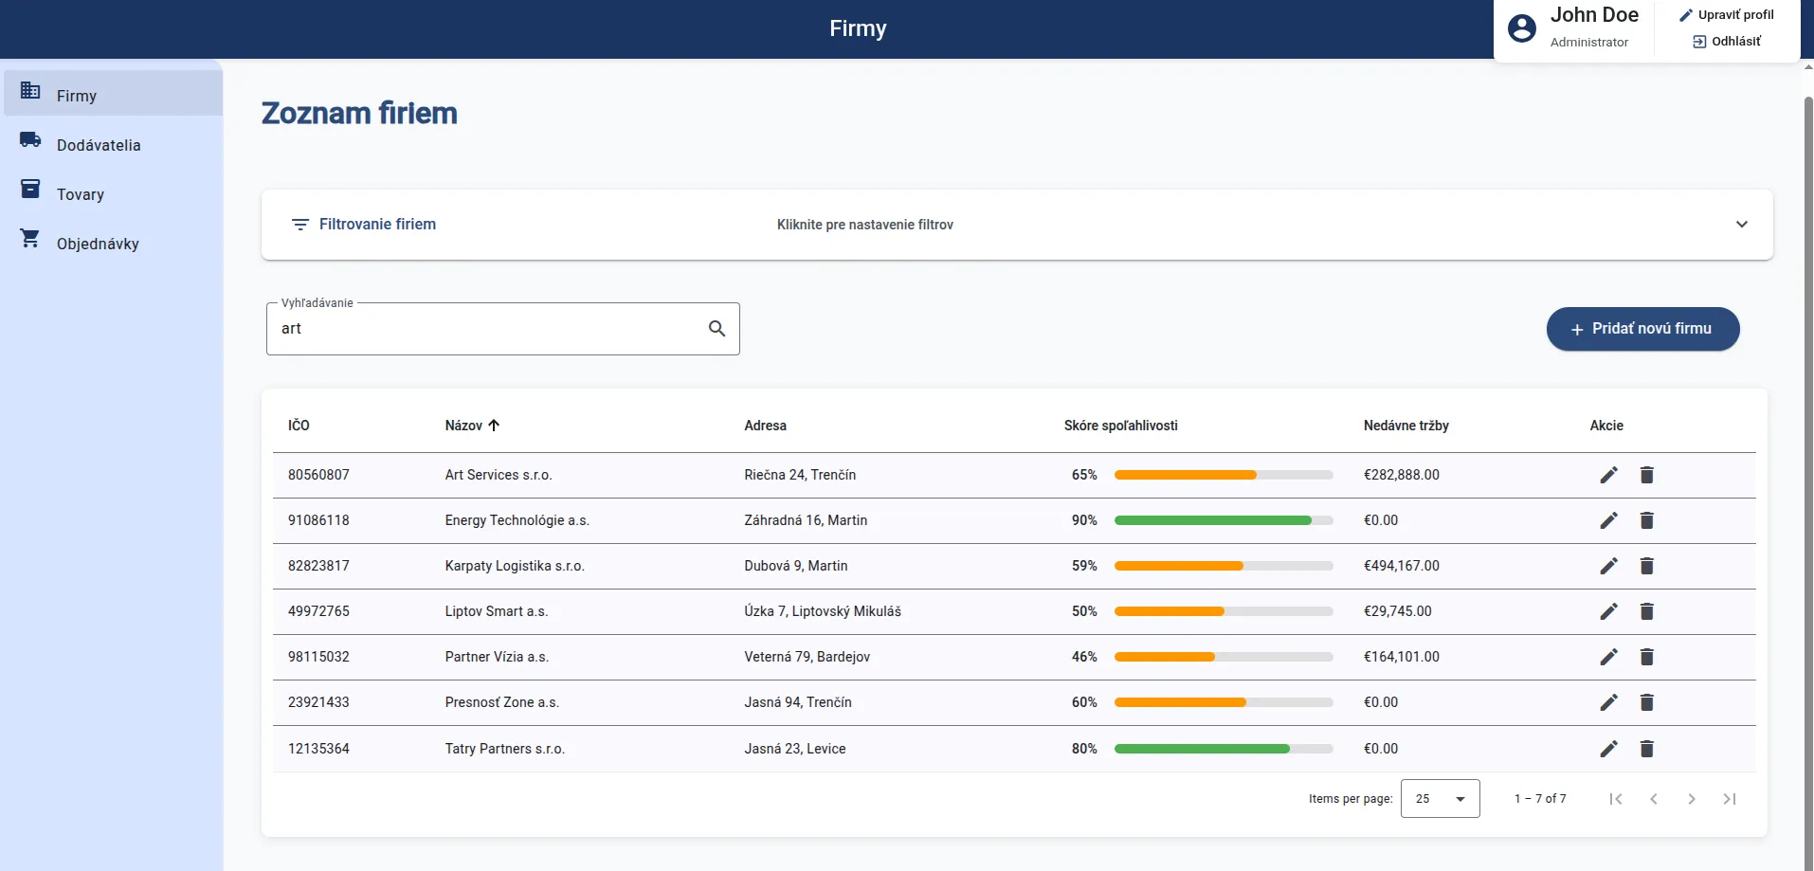Navigate to Objednávky section

tap(98, 244)
